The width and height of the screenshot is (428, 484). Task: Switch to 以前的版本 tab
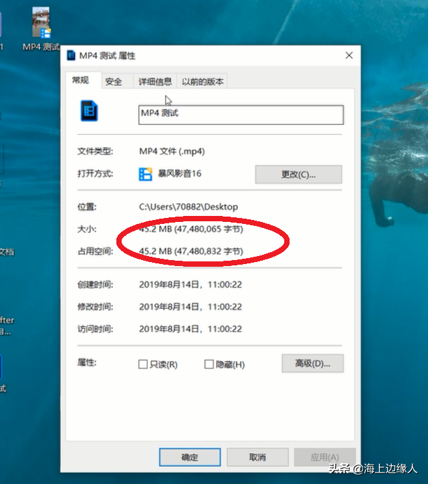tap(203, 82)
